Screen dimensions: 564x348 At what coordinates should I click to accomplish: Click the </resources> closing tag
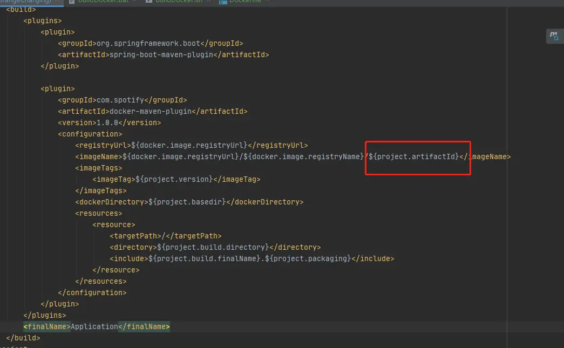(101, 281)
